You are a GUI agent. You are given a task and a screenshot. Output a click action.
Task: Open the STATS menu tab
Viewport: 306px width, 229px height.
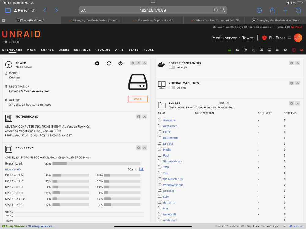click(133, 50)
